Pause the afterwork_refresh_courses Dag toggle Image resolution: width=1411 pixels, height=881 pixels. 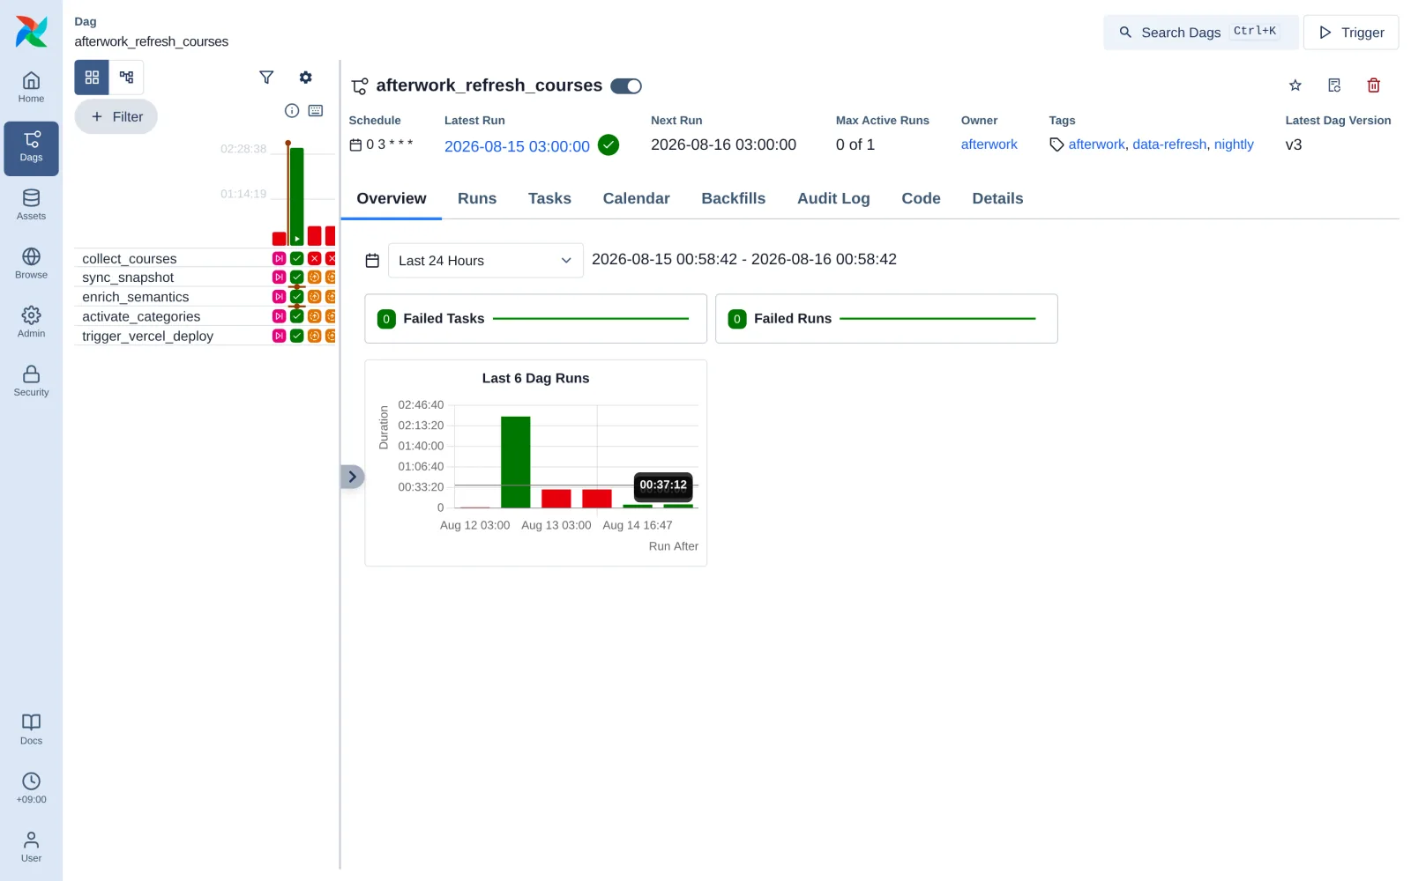[626, 85]
